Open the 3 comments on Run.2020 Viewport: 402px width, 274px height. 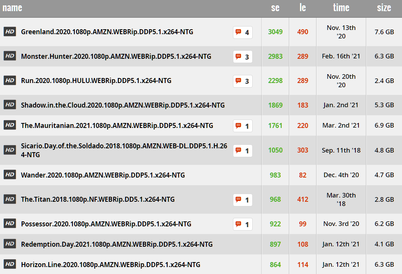[243, 81]
